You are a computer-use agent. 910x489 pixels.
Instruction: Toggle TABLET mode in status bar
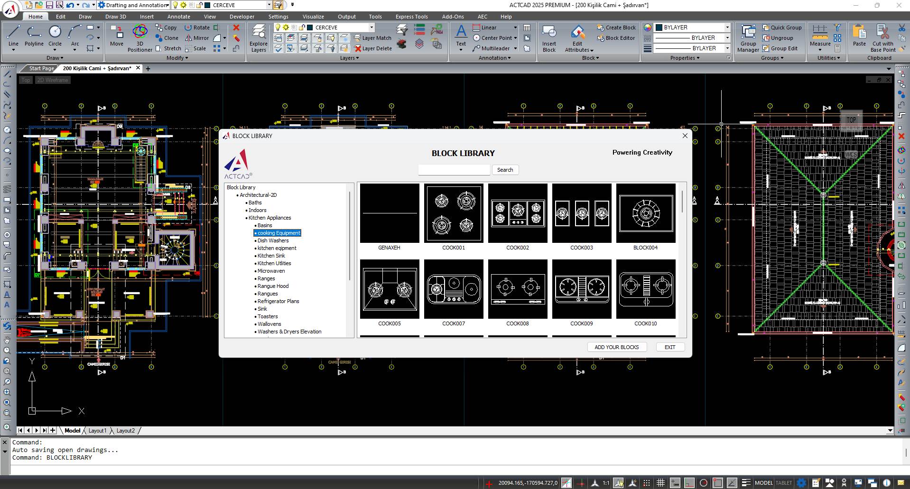pos(784,483)
